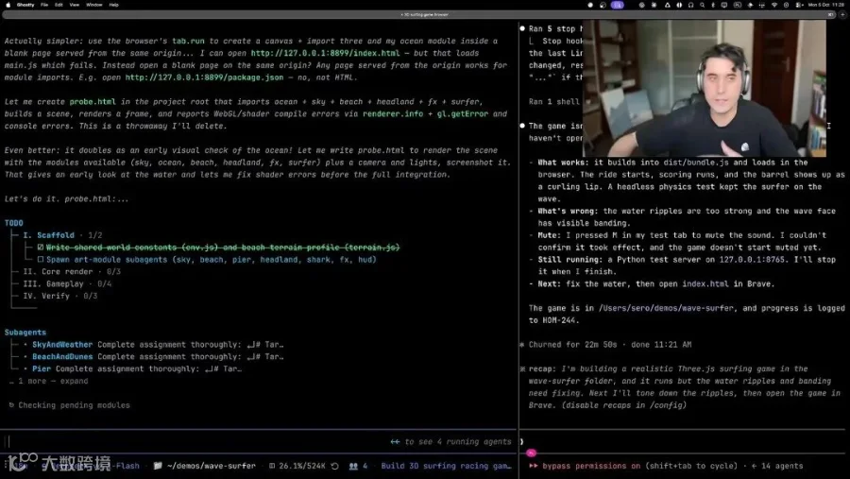Expand the III. Gameplay todo section
The width and height of the screenshot is (850, 479).
click(67, 283)
